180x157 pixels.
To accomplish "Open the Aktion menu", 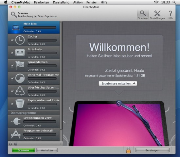I will coord(78,2).
